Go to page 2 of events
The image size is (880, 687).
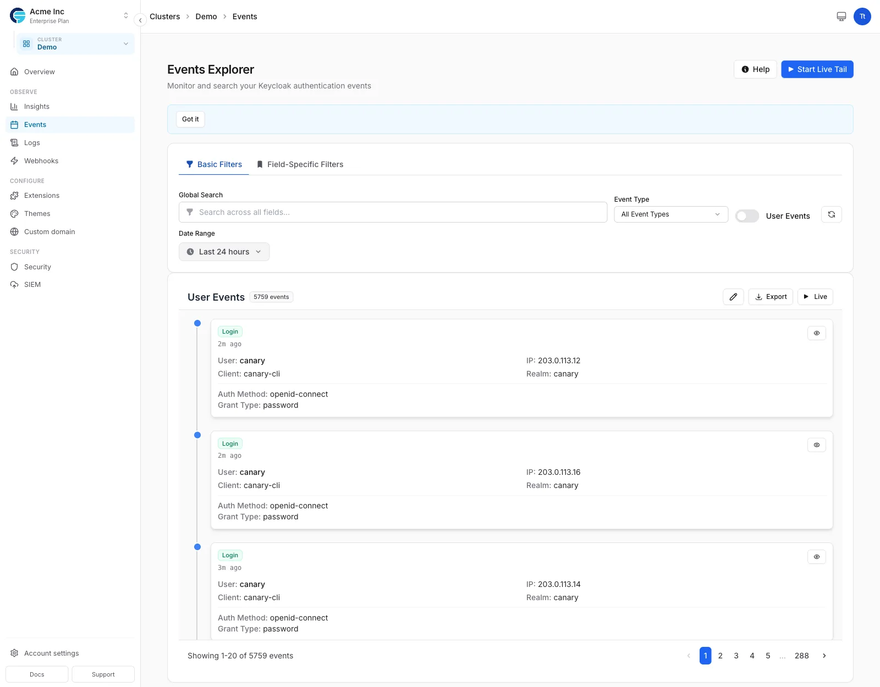click(721, 656)
